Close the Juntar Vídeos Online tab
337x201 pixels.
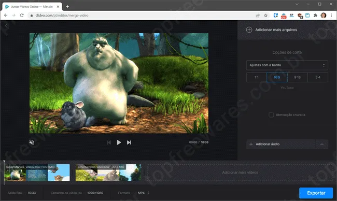58,7
